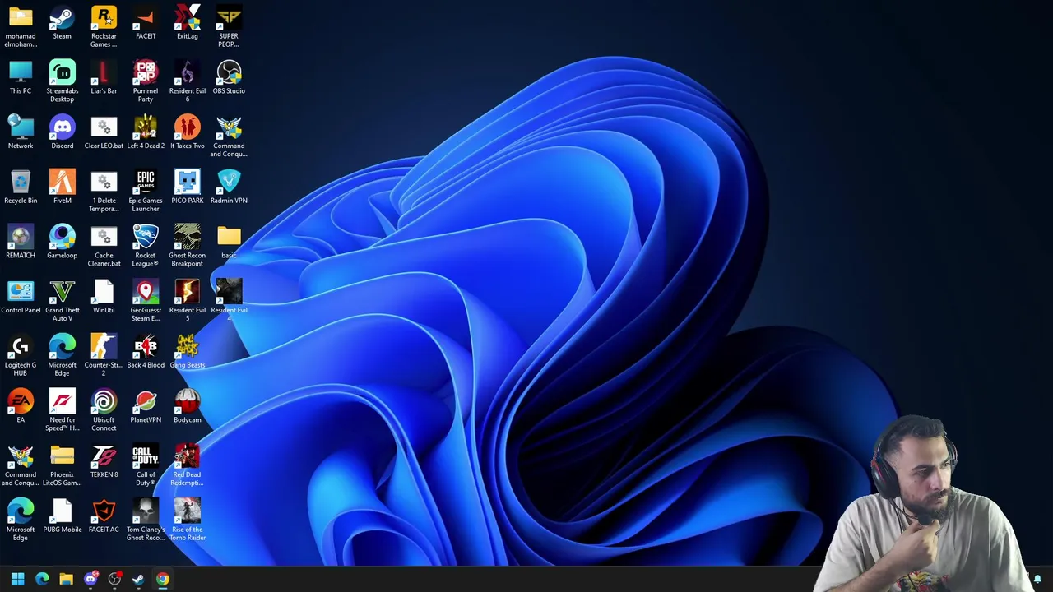Launch FiveM

pos(62,187)
